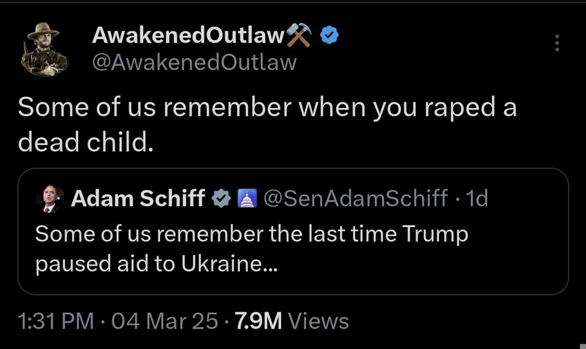Viewport: 586px width, 349px height.
Task: Click the Capitol government account badge
Action: pos(247,199)
